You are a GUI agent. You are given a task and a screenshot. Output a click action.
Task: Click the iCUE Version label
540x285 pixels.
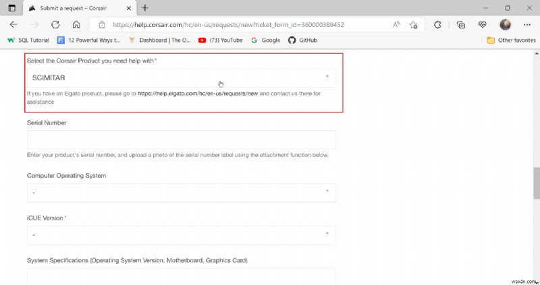45,218
